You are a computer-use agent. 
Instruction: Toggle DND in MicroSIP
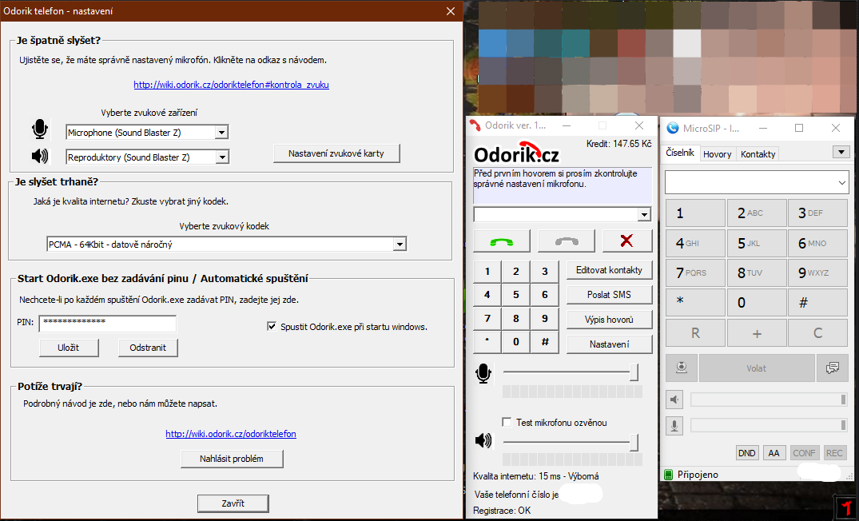(746, 453)
